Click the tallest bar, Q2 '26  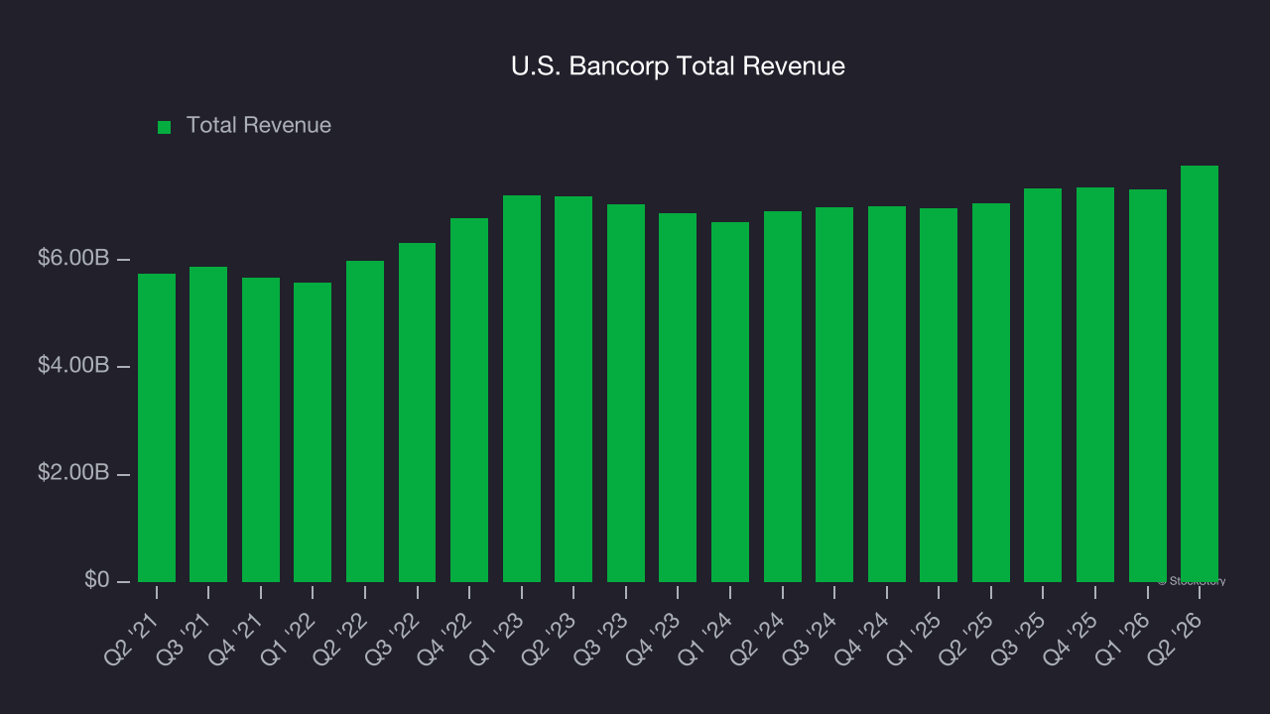pyautogui.click(x=1200, y=374)
